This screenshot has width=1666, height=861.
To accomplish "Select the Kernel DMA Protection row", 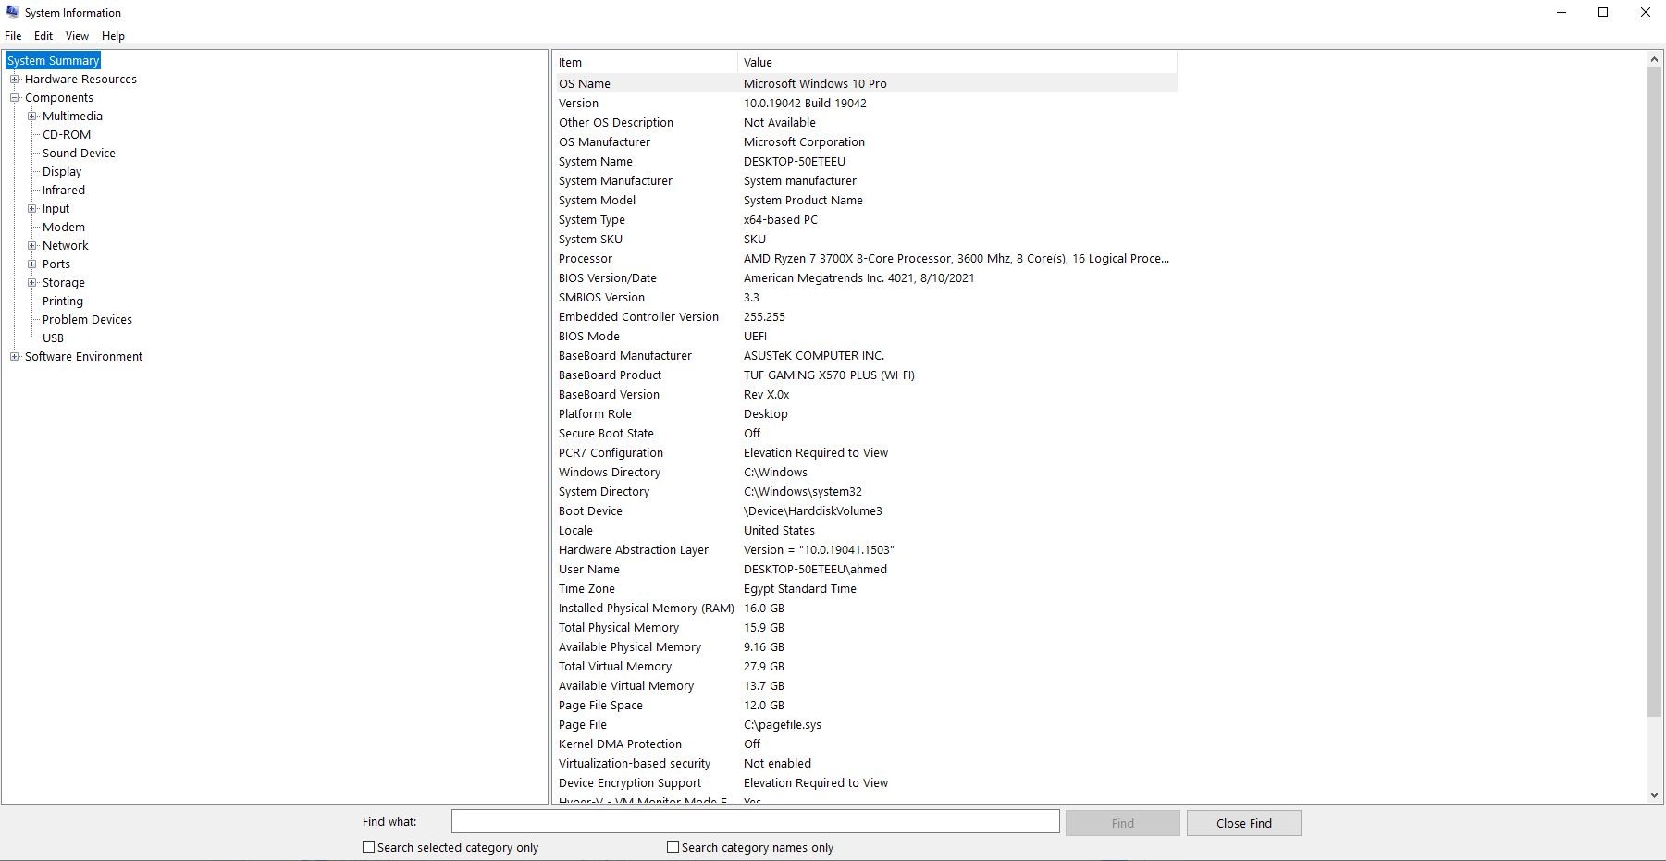I will click(865, 744).
